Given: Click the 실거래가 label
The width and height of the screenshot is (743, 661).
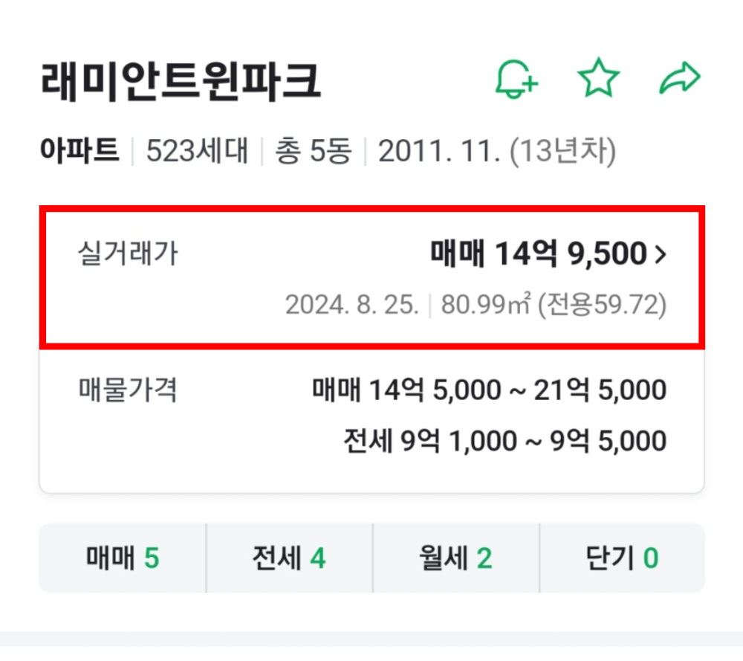Looking at the screenshot, I should (x=128, y=254).
